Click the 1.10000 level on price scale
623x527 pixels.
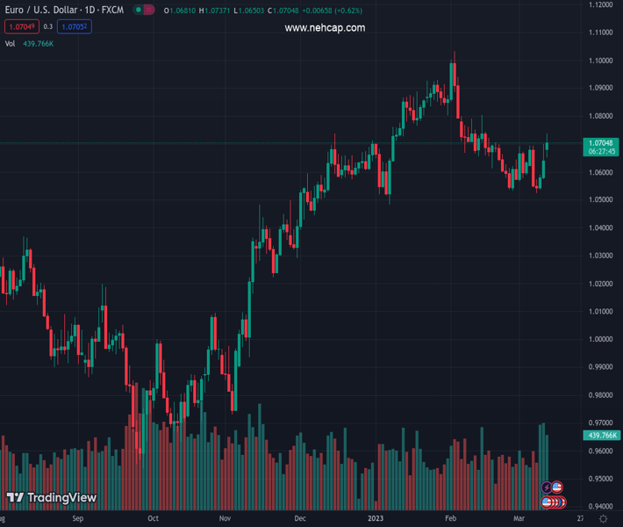[x=601, y=61]
